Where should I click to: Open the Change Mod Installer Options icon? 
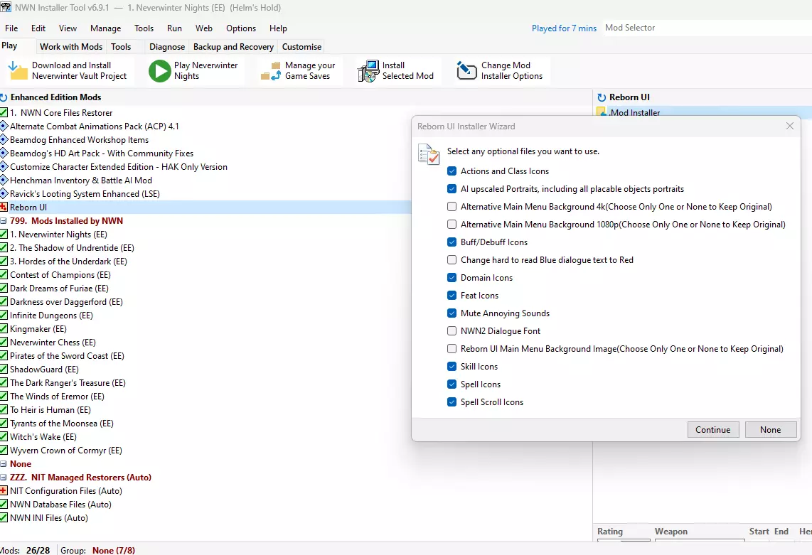[x=466, y=70]
